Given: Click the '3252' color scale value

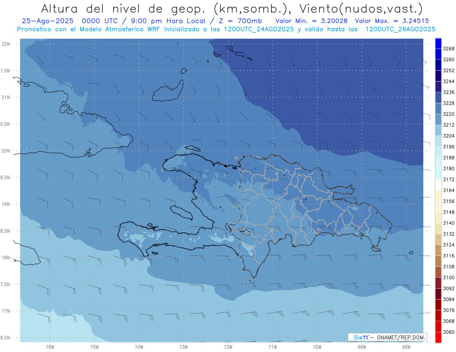Looking at the screenshot, I should (x=449, y=71).
